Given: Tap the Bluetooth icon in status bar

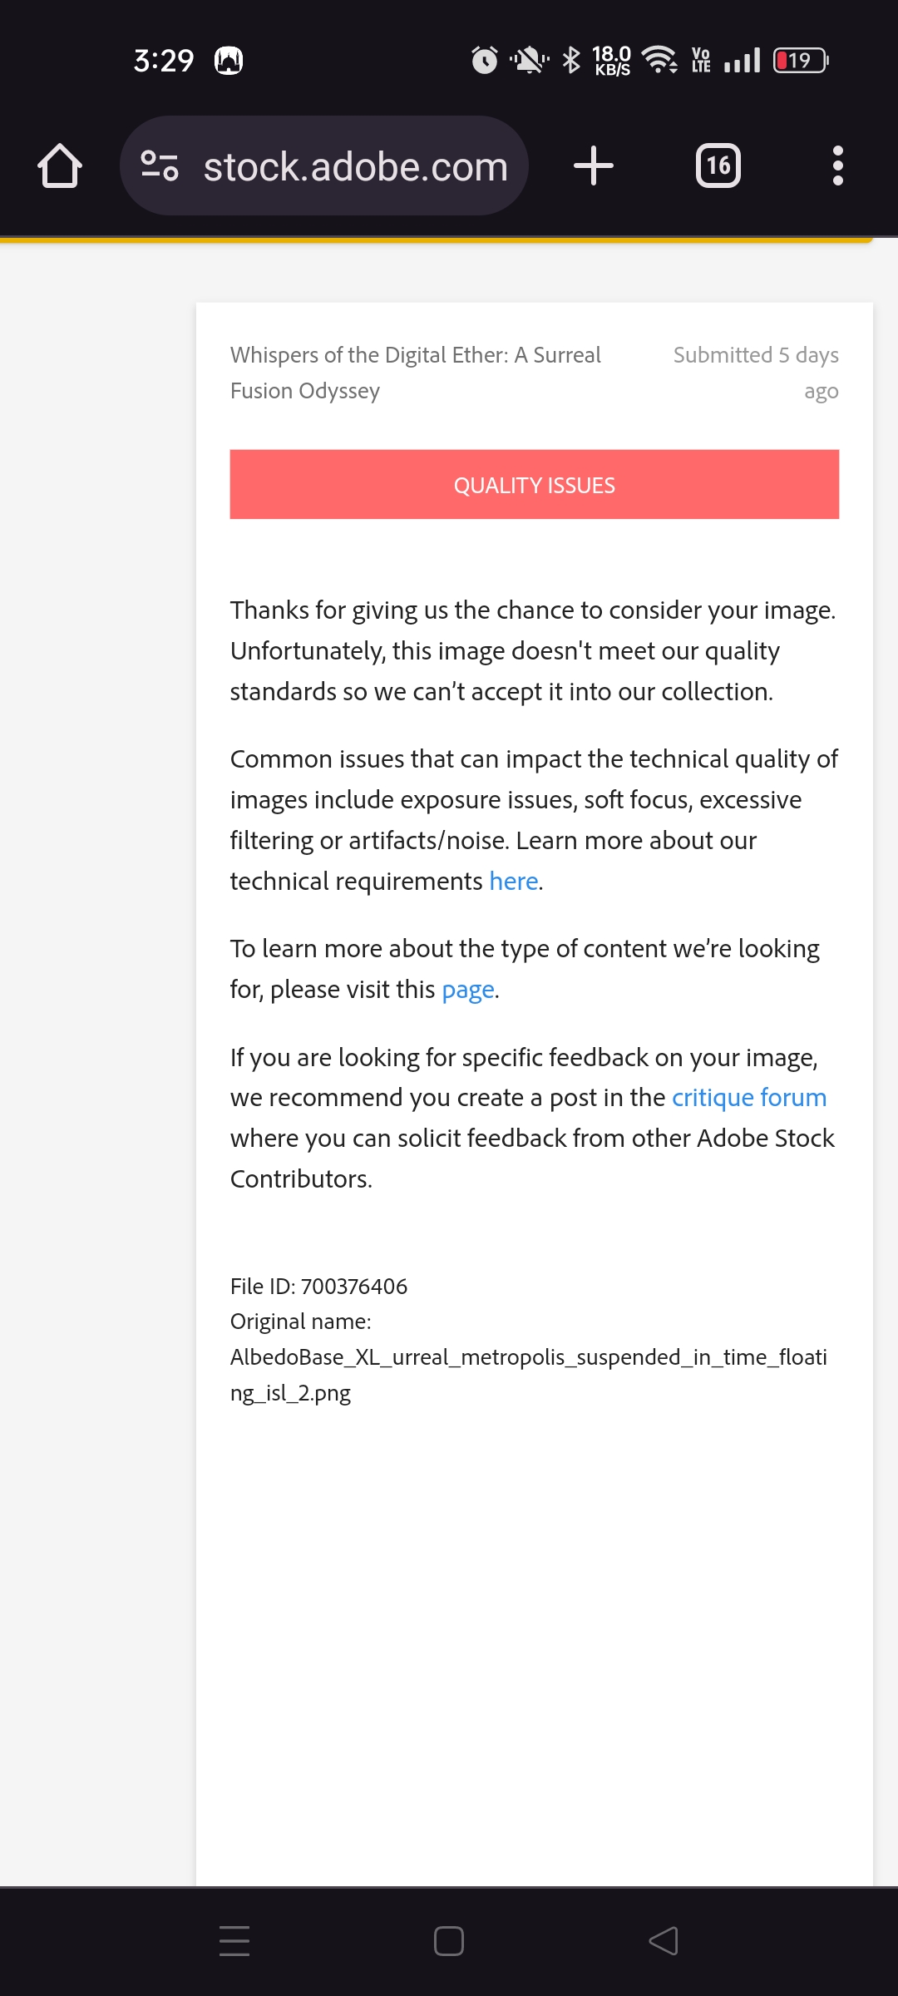Looking at the screenshot, I should pos(570,59).
